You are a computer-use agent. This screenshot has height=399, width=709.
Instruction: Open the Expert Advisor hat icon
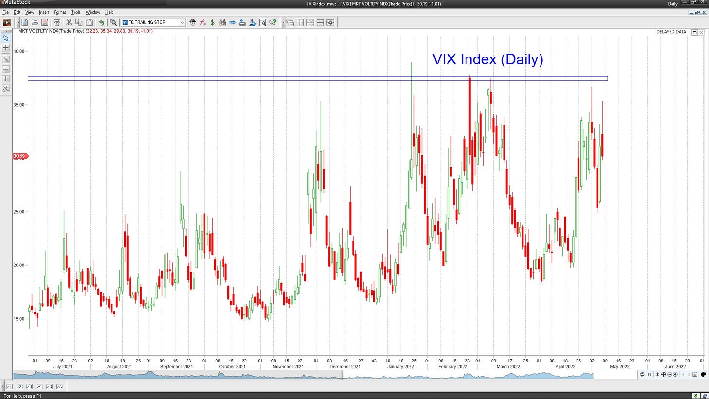(x=193, y=22)
